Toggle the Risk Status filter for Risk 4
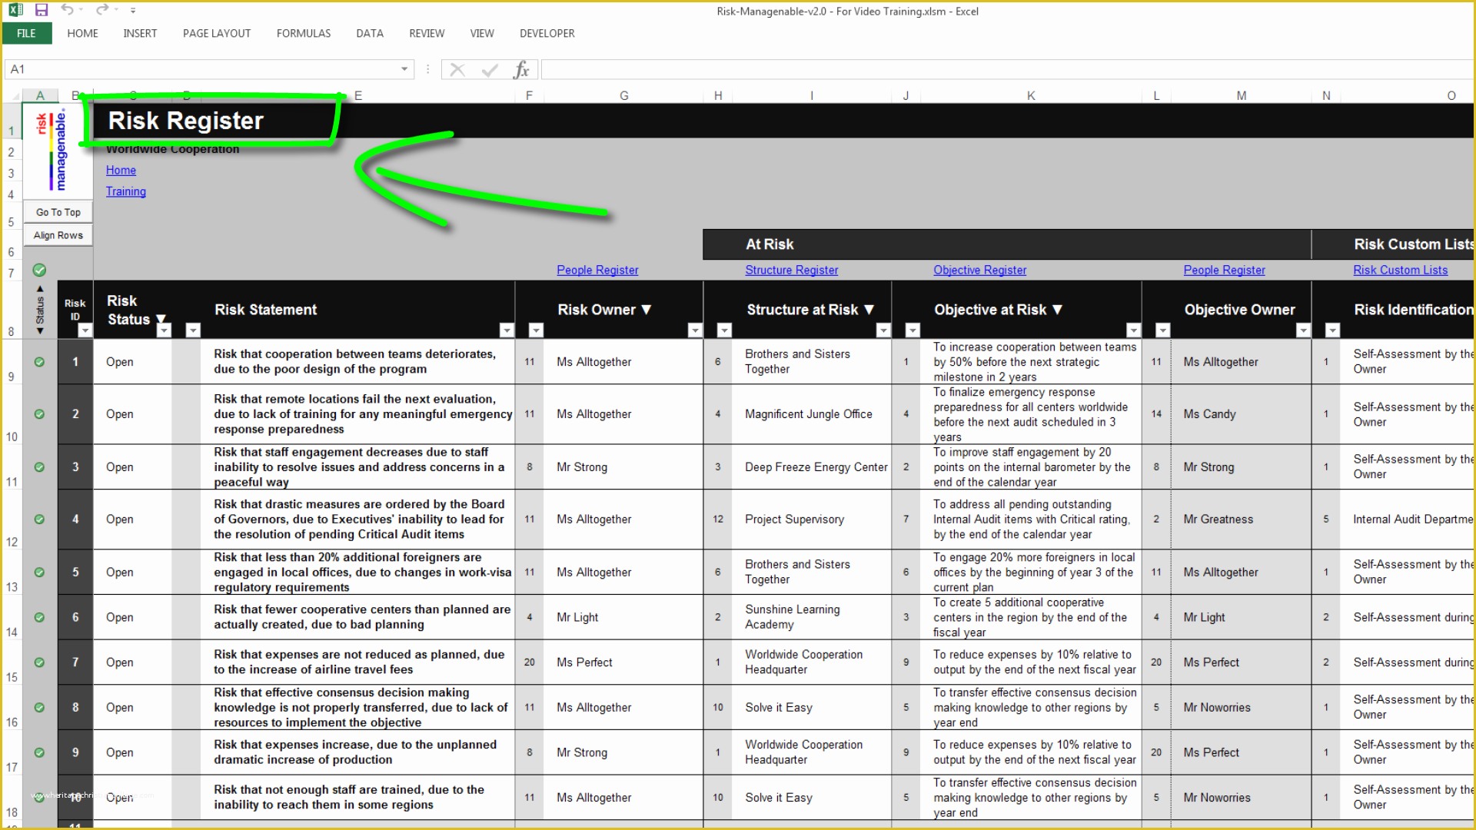Image resolution: width=1476 pixels, height=830 pixels. pos(38,519)
